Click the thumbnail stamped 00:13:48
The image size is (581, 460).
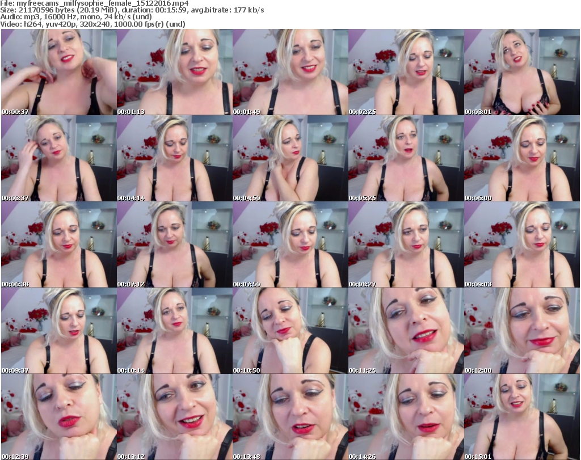tap(290, 417)
